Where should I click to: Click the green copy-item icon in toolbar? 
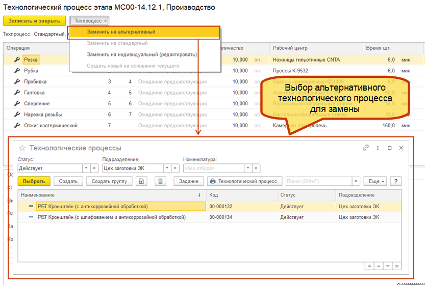tap(141, 181)
